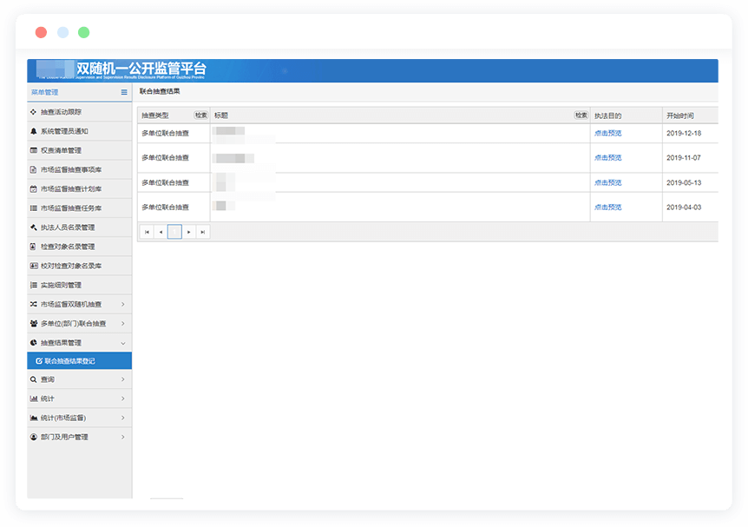Toggle the sidebar hamburger menu icon
The height and width of the screenshot is (527, 748).
point(124,92)
